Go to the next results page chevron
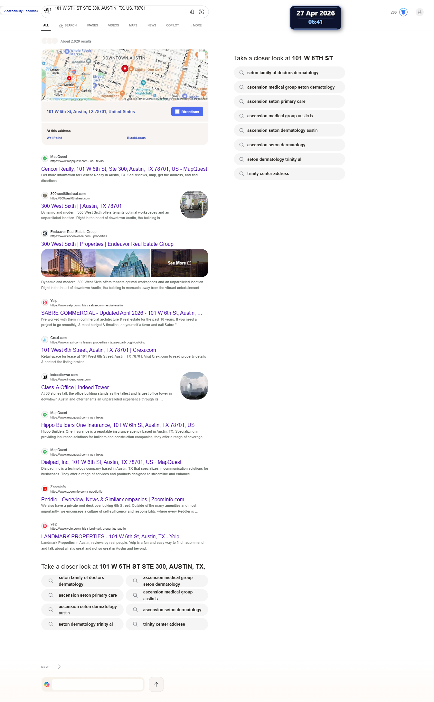 click(59, 667)
